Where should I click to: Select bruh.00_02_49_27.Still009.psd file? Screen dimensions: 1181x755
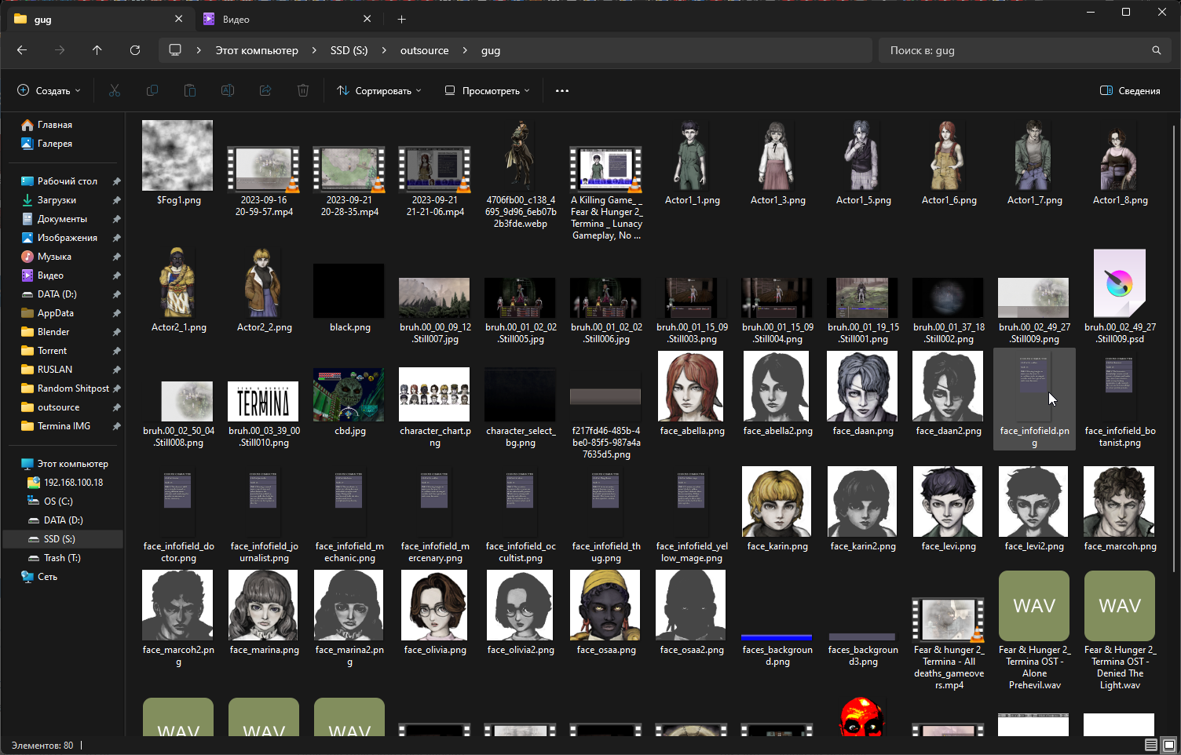[1120, 297]
